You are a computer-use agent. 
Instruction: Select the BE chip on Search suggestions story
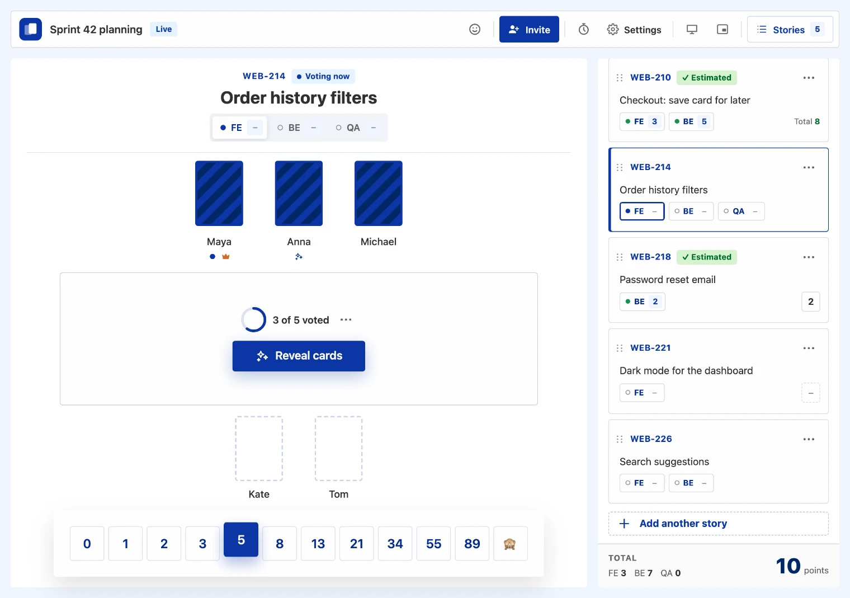[691, 483]
